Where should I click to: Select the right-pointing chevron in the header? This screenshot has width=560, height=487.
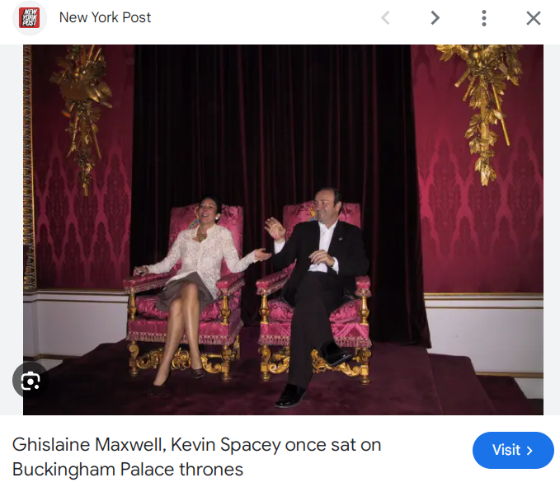435,18
